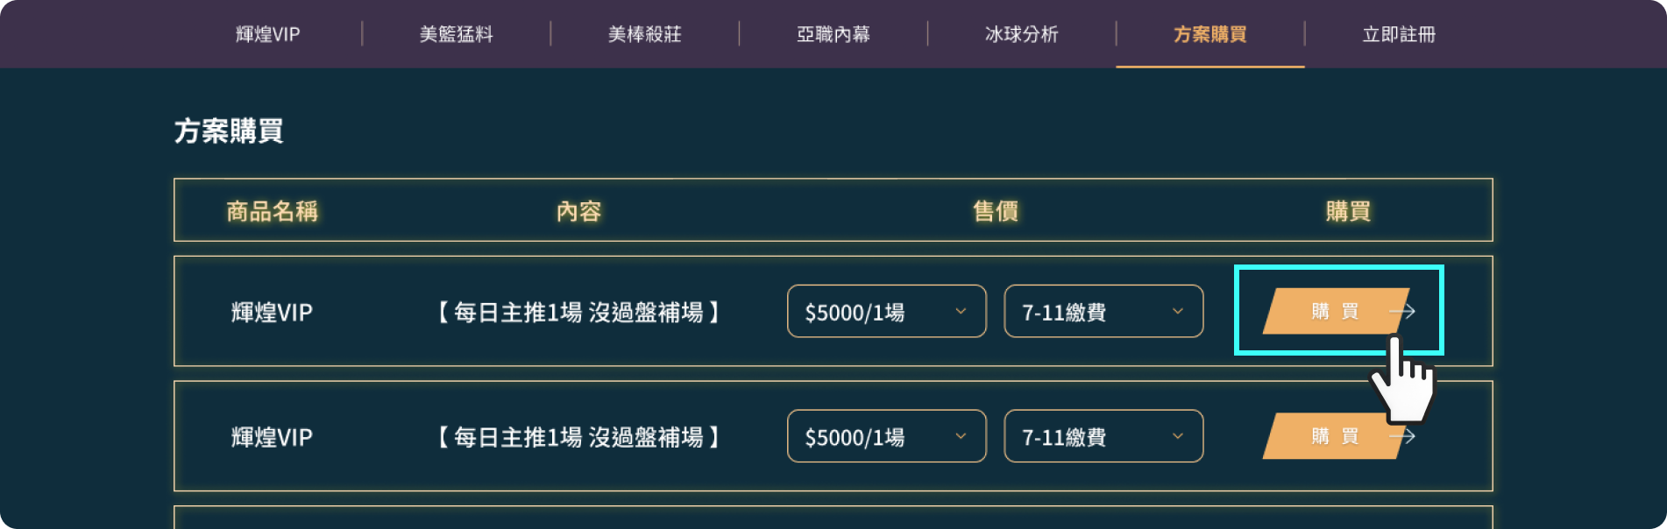Click the first row 輝煌VIP product name
Screen dimensions: 1667x529
(272, 313)
